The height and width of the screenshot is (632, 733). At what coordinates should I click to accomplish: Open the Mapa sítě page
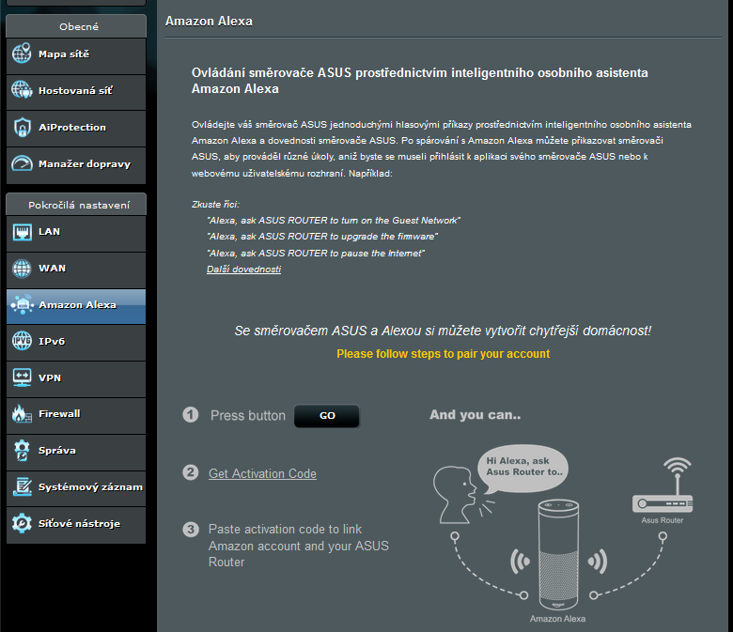pyautogui.click(x=76, y=56)
